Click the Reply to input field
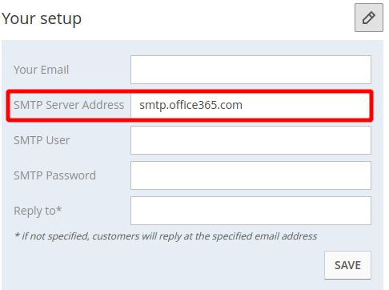The width and height of the screenshot is (389, 290). 251,211
